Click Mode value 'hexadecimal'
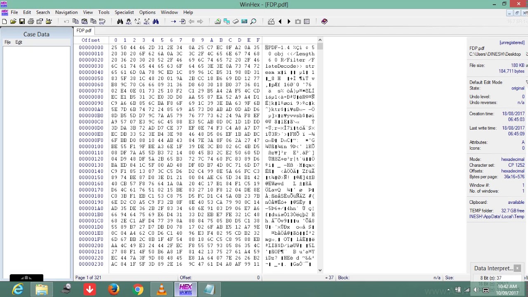The width and height of the screenshot is (528, 297). click(513, 159)
